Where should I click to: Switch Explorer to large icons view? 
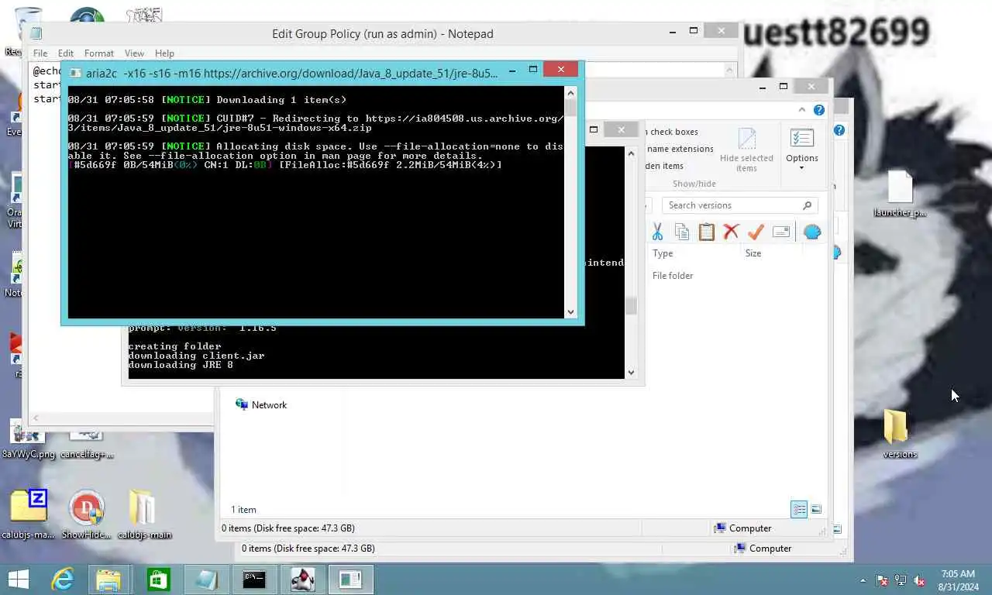[816, 509]
